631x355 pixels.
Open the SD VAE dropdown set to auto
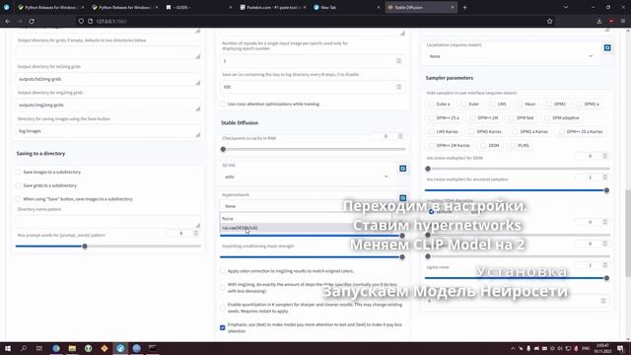[x=306, y=177]
